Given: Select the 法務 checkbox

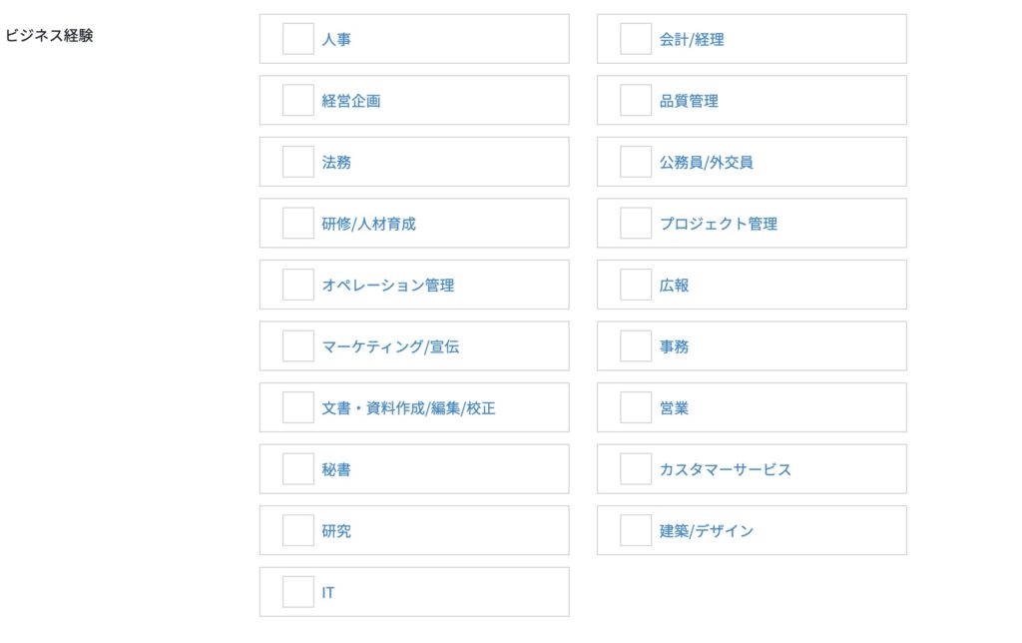Looking at the screenshot, I should point(297,162).
